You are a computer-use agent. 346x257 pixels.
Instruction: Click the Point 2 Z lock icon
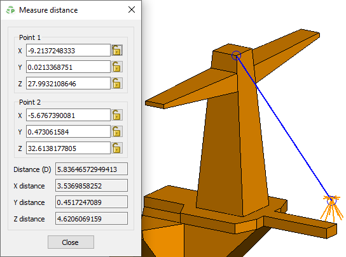pos(117,148)
